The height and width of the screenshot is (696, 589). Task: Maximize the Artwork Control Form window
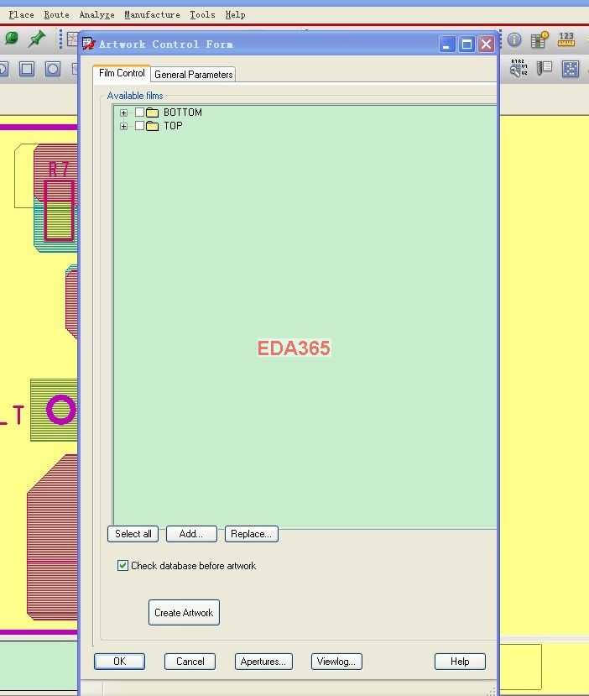pos(467,44)
